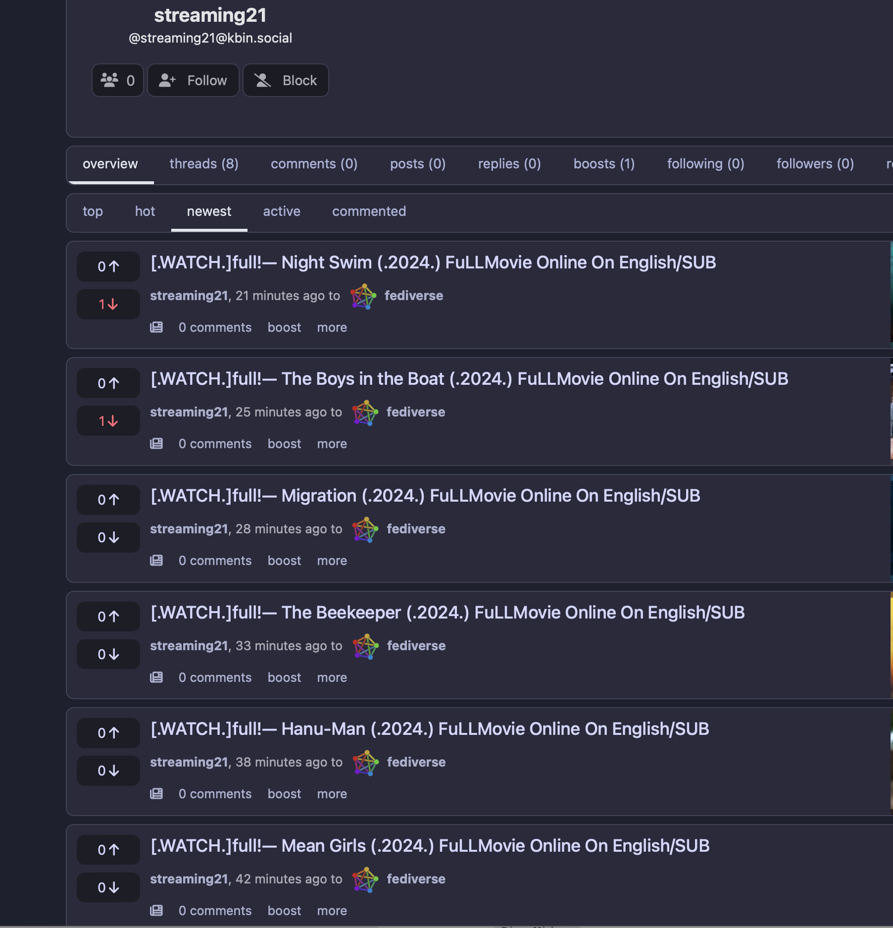Block the streaming21 user

(286, 80)
